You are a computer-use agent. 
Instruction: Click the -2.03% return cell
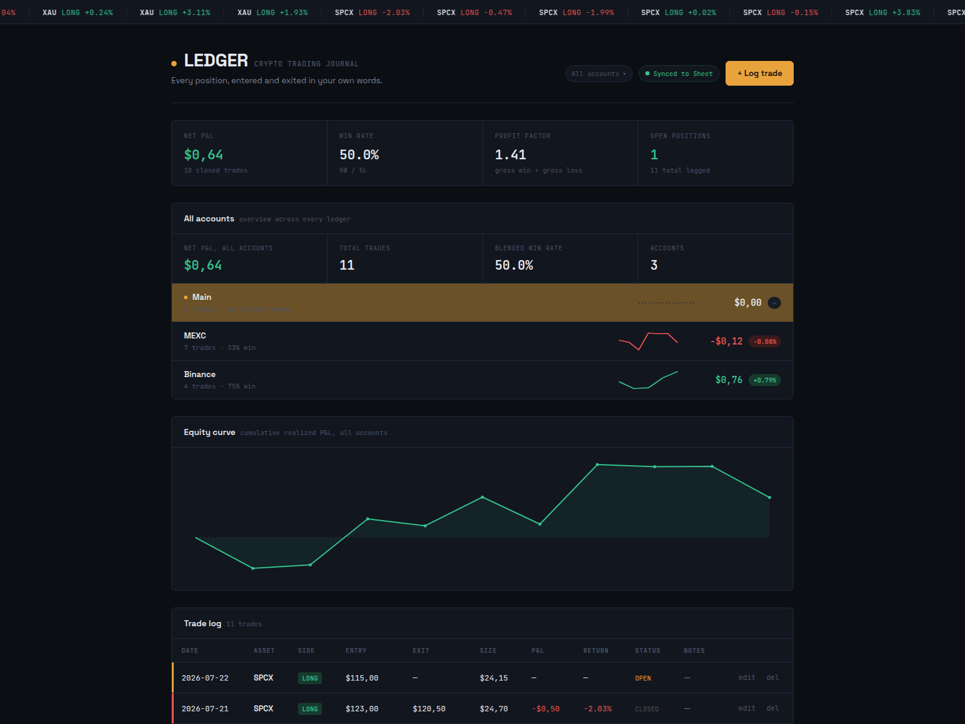pos(598,709)
